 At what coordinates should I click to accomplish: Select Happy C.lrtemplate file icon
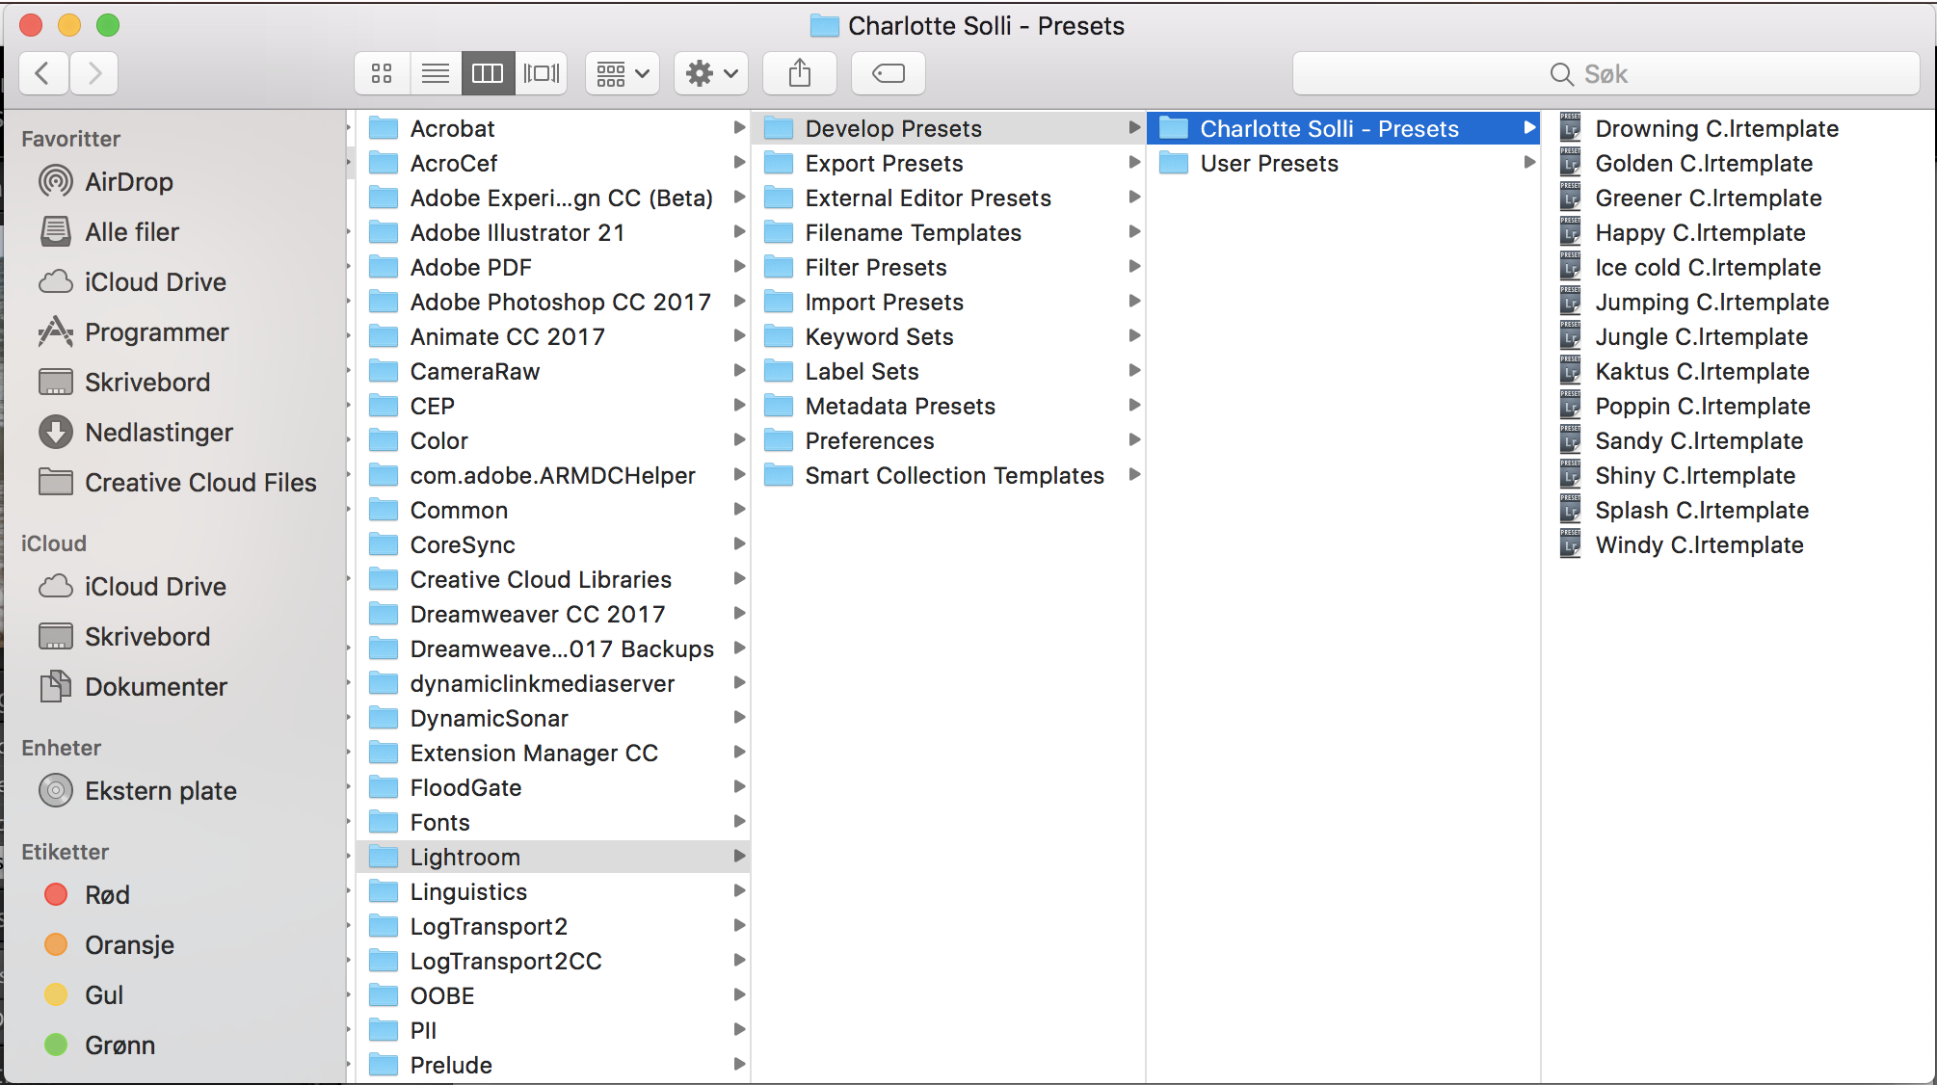[1571, 232]
